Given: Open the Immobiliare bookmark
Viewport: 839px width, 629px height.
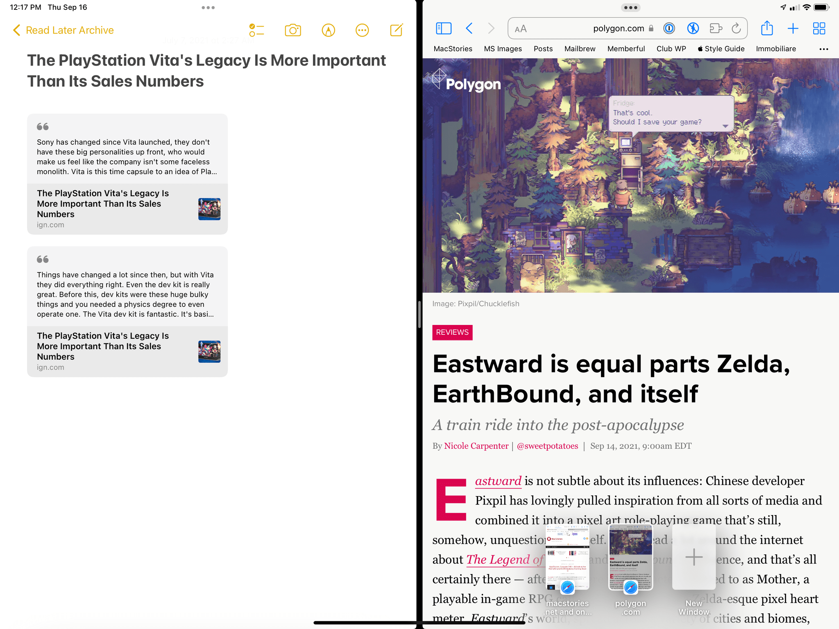Looking at the screenshot, I should tap(776, 49).
